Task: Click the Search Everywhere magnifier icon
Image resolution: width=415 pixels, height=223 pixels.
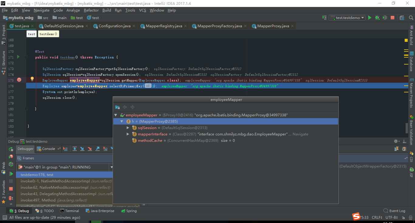Action: pyautogui.click(x=411, y=18)
